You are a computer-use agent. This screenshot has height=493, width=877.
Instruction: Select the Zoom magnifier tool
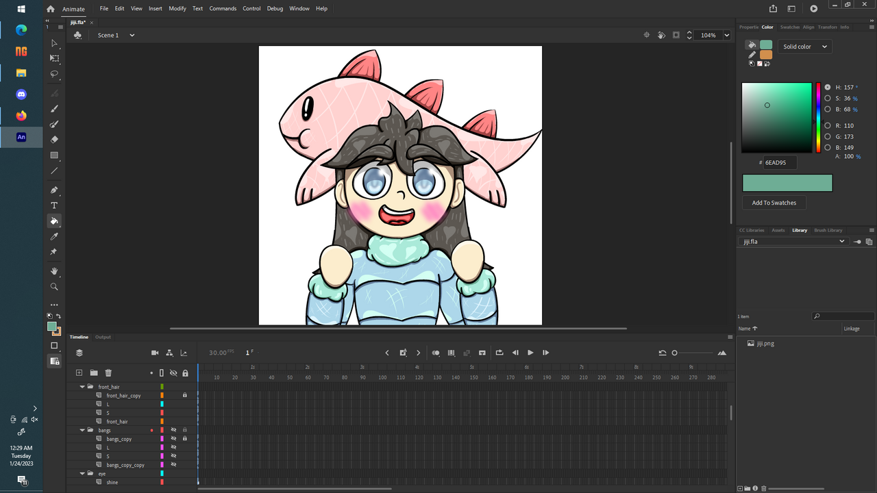click(x=54, y=287)
